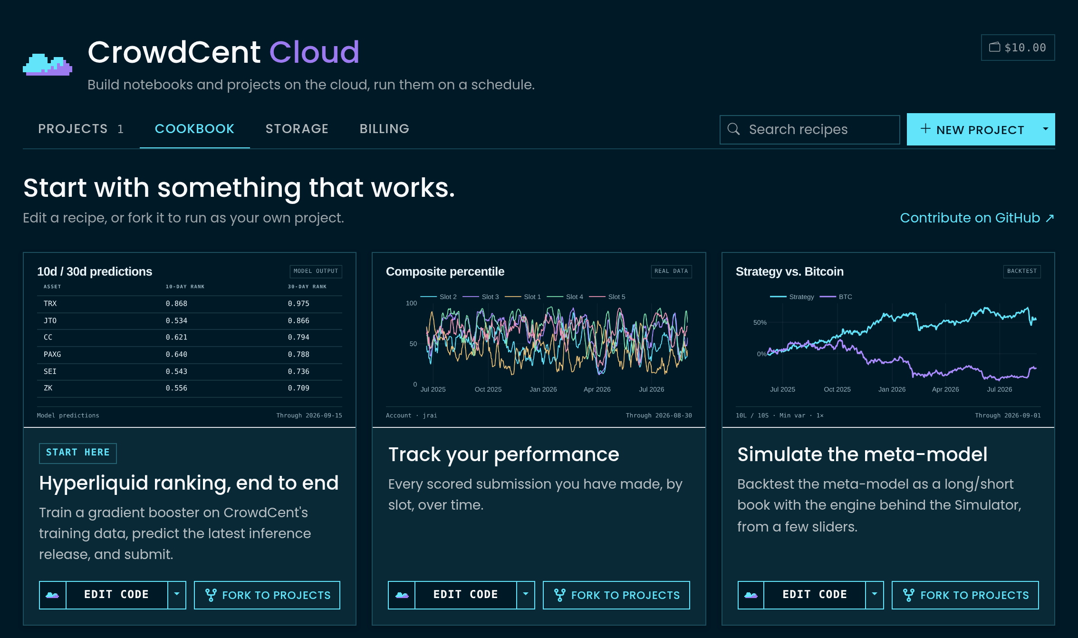Click the Track your performance heading
The height and width of the screenshot is (638, 1078).
click(x=504, y=454)
